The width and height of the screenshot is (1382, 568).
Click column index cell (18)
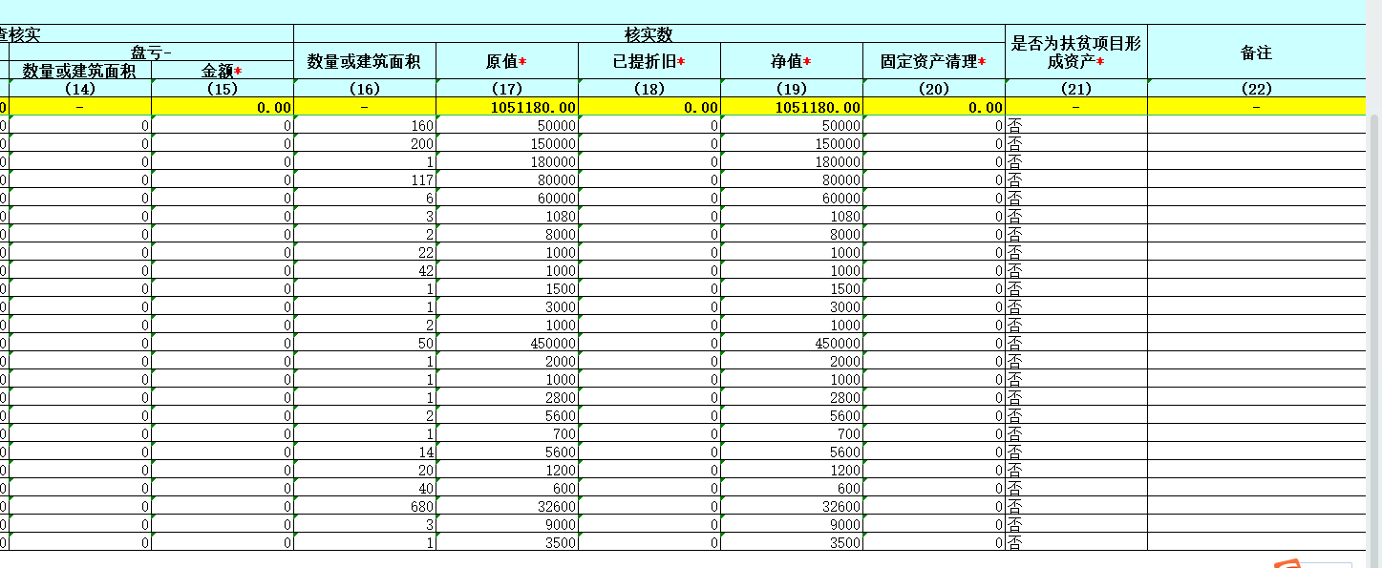pyautogui.click(x=649, y=89)
